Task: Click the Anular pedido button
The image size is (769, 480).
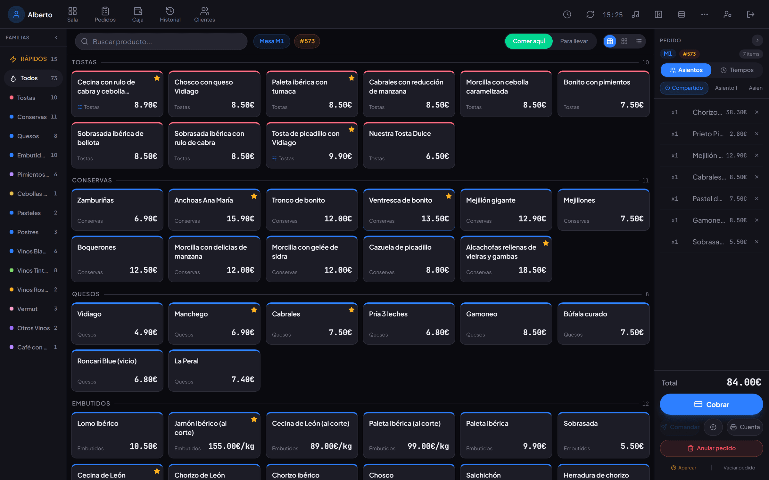Action: 711,448
